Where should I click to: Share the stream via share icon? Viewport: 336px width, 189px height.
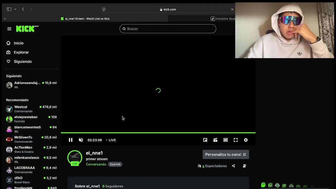click(233, 166)
